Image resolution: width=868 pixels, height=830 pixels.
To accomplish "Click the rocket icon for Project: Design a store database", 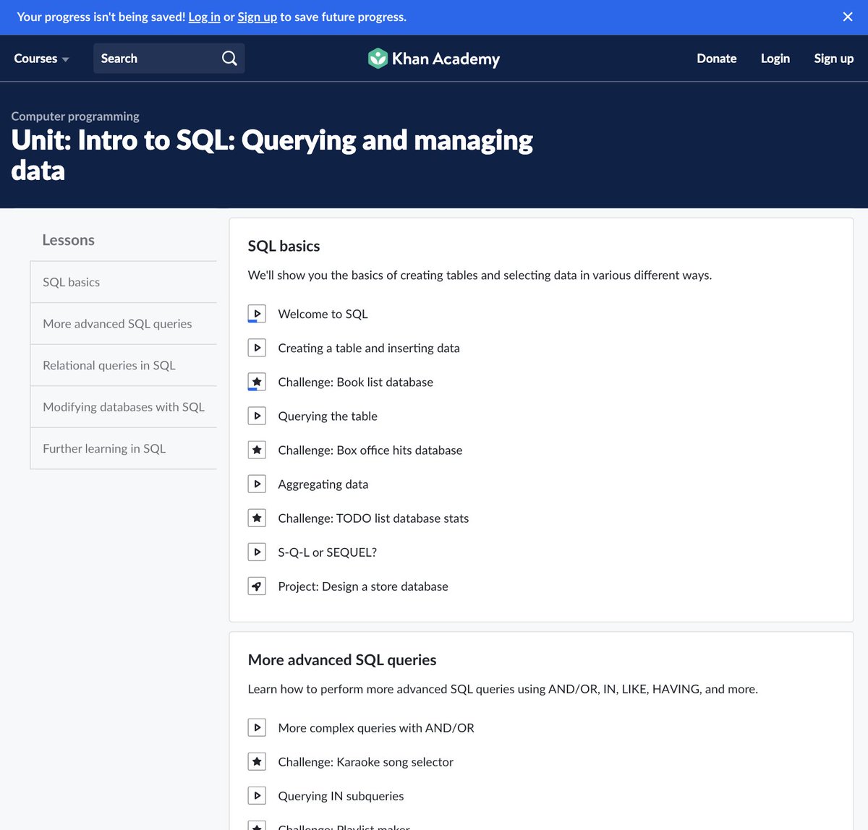I will click(257, 586).
